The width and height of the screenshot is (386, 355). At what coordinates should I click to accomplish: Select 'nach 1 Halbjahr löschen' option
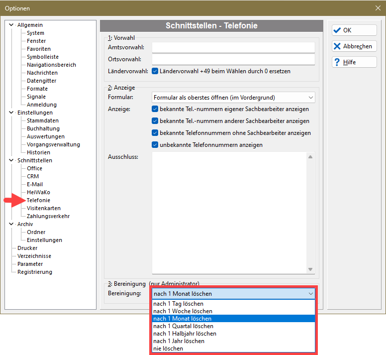tap(233, 334)
